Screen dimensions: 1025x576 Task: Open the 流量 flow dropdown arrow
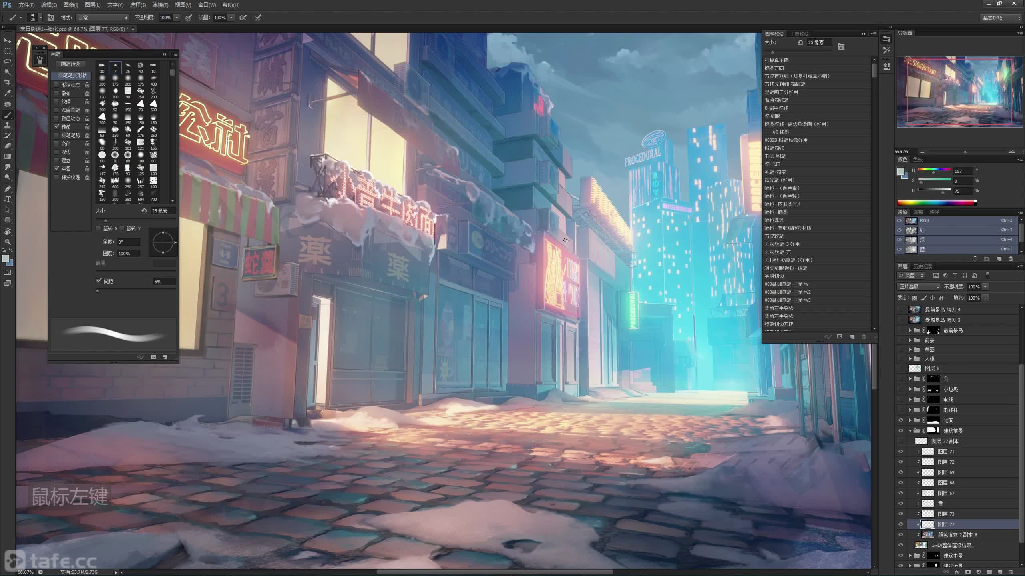tap(231, 18)
